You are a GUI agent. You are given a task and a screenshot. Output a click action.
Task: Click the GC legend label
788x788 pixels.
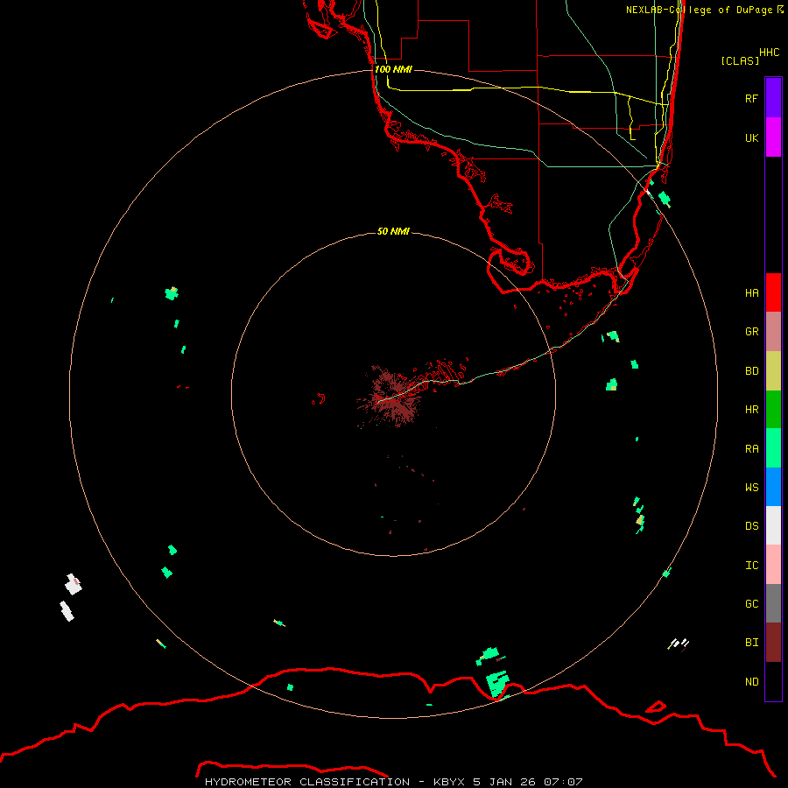751,603
